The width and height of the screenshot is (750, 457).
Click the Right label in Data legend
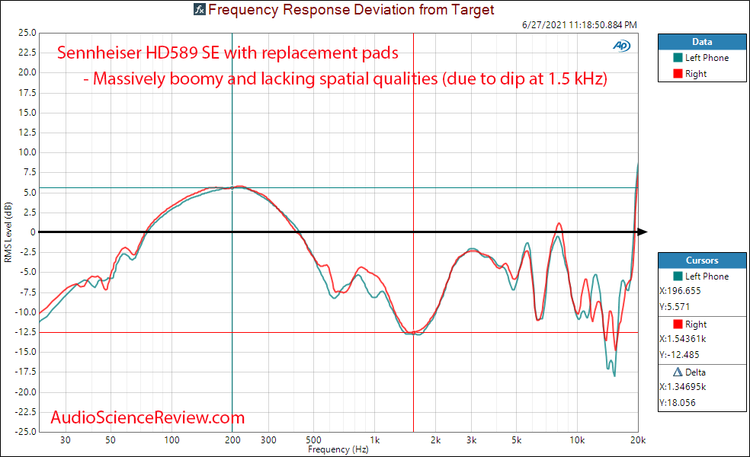pyautogui.click(x=695, y=74)
